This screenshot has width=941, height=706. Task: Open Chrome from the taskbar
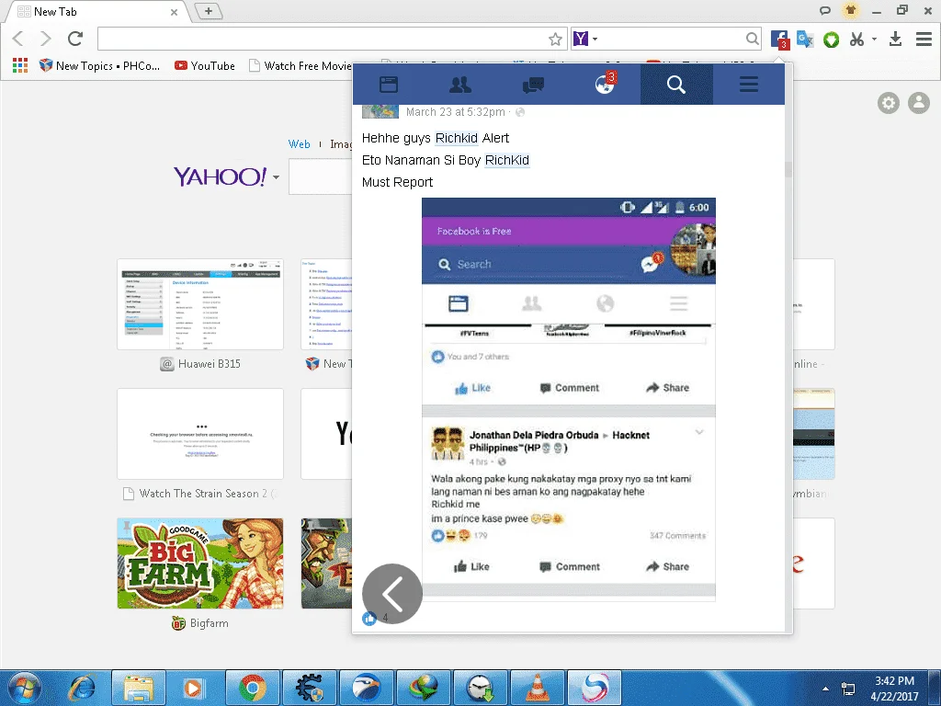click(253, 688)
